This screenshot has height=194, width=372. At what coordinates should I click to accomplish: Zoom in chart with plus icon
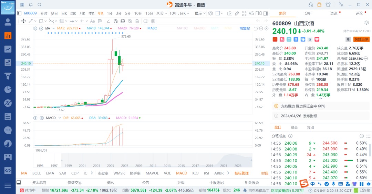point(266,28)
